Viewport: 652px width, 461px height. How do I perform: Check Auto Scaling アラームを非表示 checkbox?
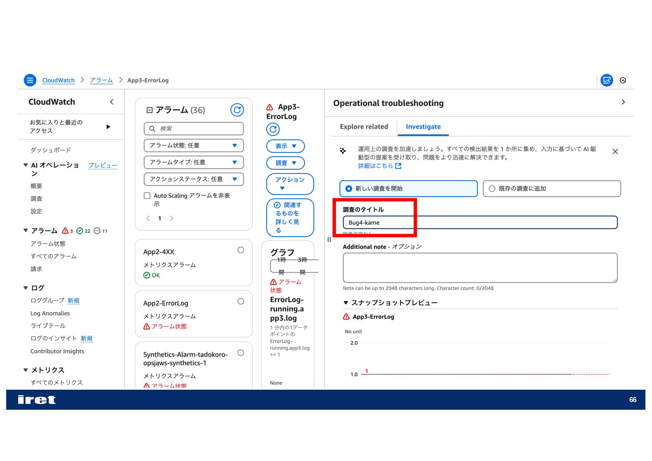147,196
